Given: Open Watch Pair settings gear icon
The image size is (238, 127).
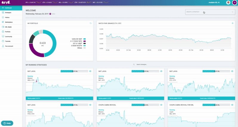Looking at the screenshot, I should [x=233, y=23].
